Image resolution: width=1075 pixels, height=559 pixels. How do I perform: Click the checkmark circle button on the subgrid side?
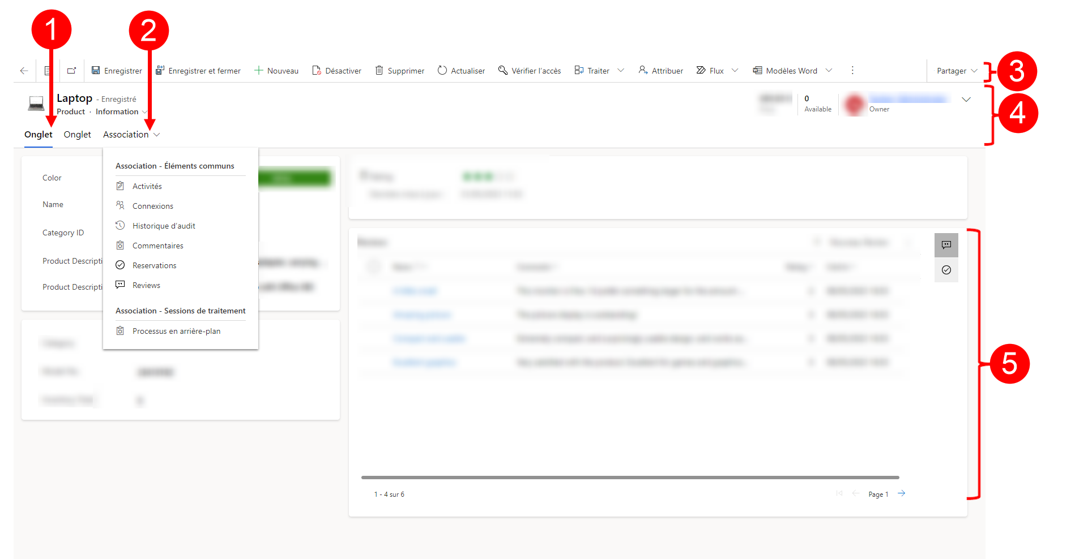(x=946, y=270)
